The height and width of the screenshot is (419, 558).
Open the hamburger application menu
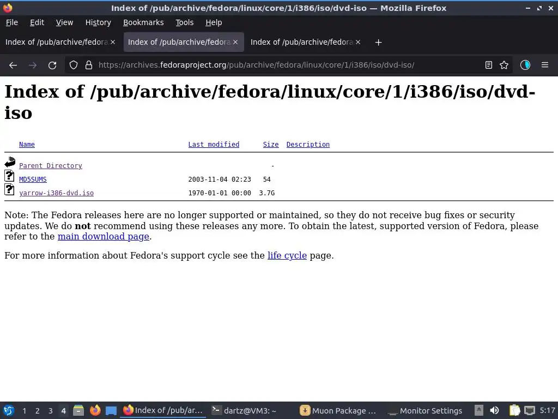(x=545, y=65)
